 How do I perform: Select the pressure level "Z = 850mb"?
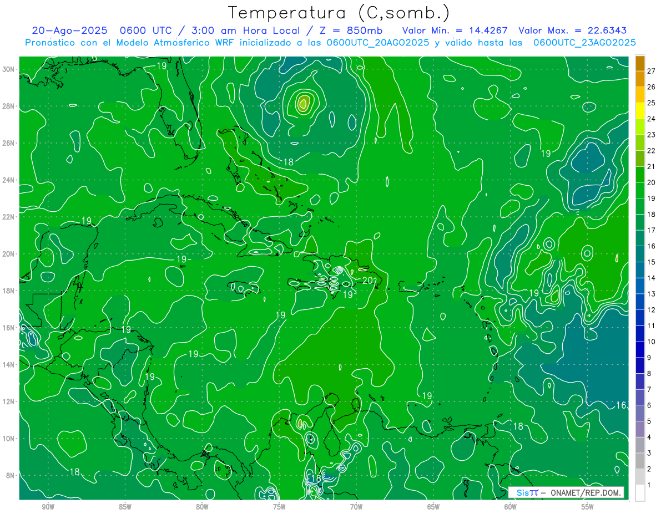coord(350,31)
